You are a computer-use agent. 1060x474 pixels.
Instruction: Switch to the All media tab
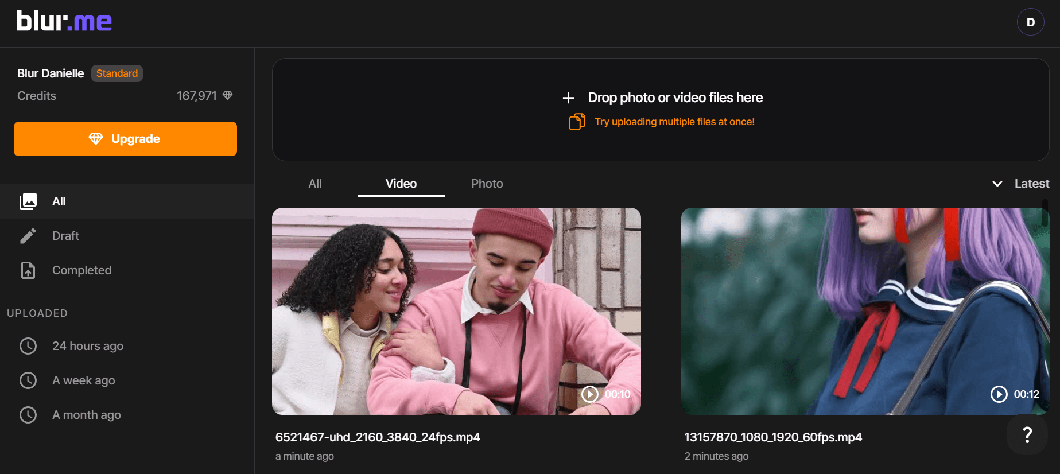(x=315, y=184)
